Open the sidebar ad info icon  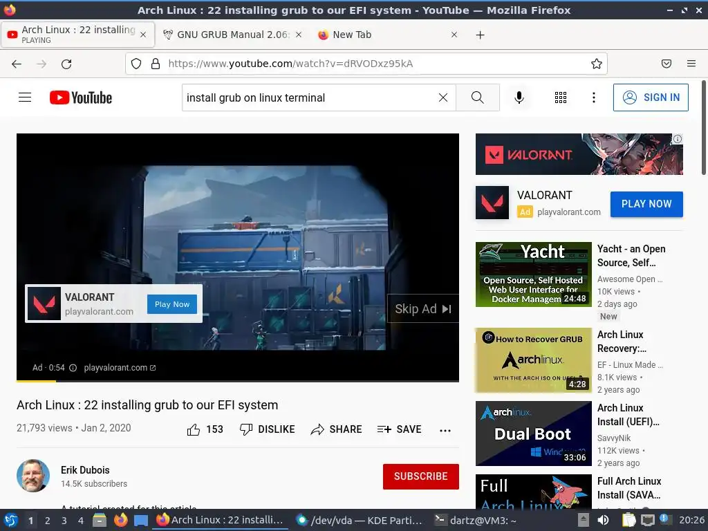click(x=678, y=139)
